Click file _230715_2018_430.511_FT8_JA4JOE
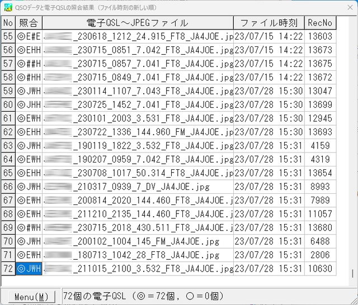The height and width of the screenshot is (305, 358). (x=138, y=228)
